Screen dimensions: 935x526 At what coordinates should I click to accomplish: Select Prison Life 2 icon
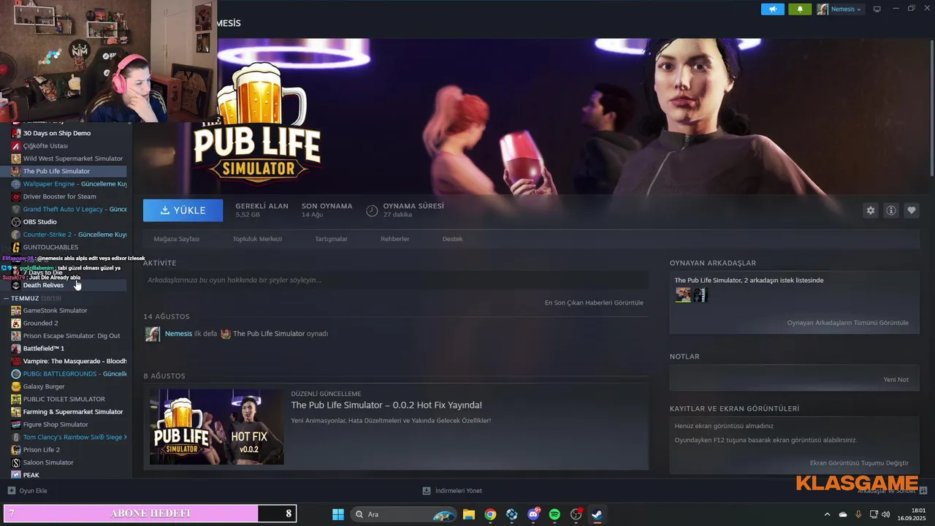(16, 449)
